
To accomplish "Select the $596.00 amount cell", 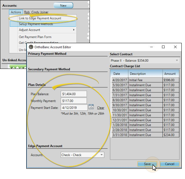I will pyautogui.click(x=171, y=80).
